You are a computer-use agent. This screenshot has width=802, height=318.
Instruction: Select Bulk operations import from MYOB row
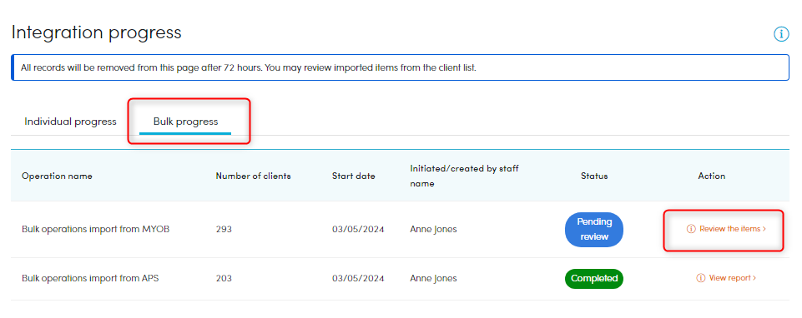point(400,230)
